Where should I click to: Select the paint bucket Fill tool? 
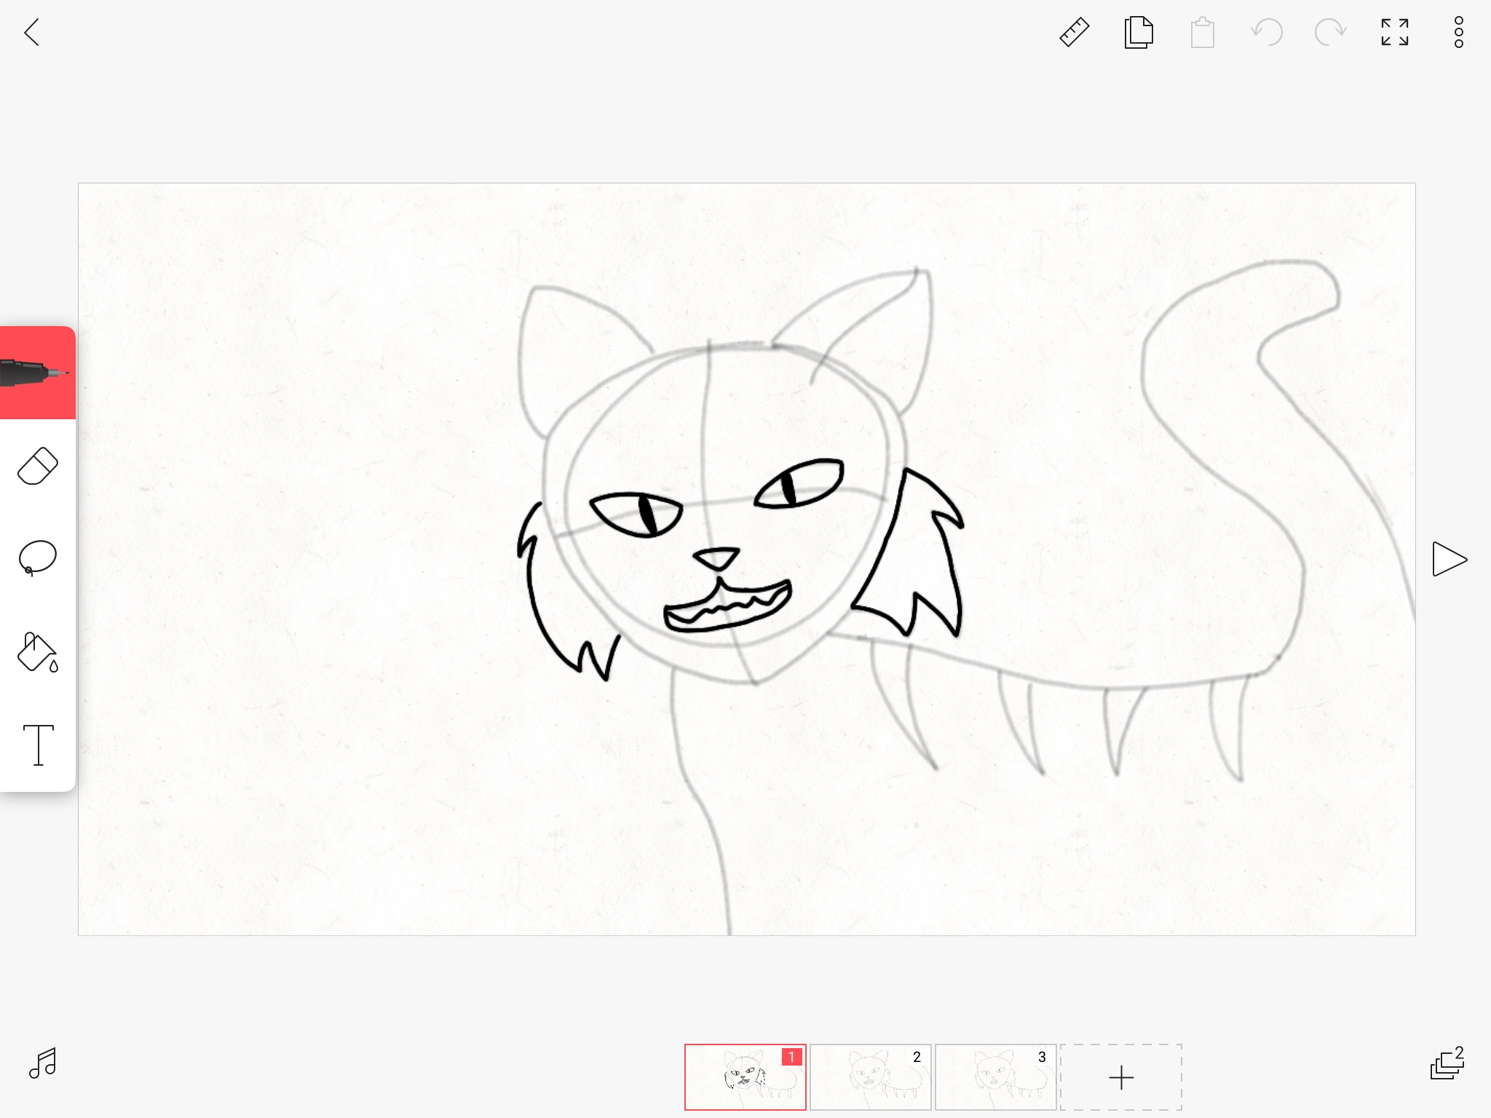click(x=37, y=651)
